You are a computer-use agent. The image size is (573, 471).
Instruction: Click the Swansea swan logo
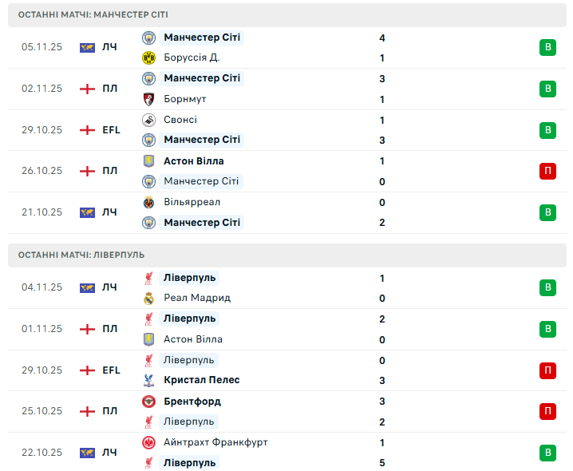(148, 120)
